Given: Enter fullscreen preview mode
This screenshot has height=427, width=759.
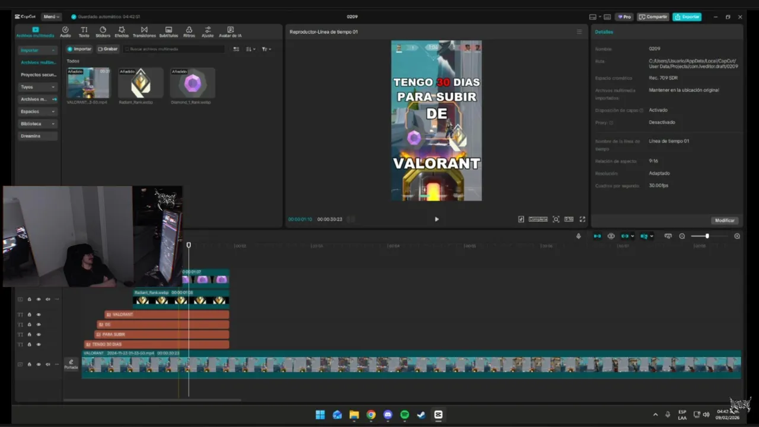Looking at the screenshot, I should (582, 219).
